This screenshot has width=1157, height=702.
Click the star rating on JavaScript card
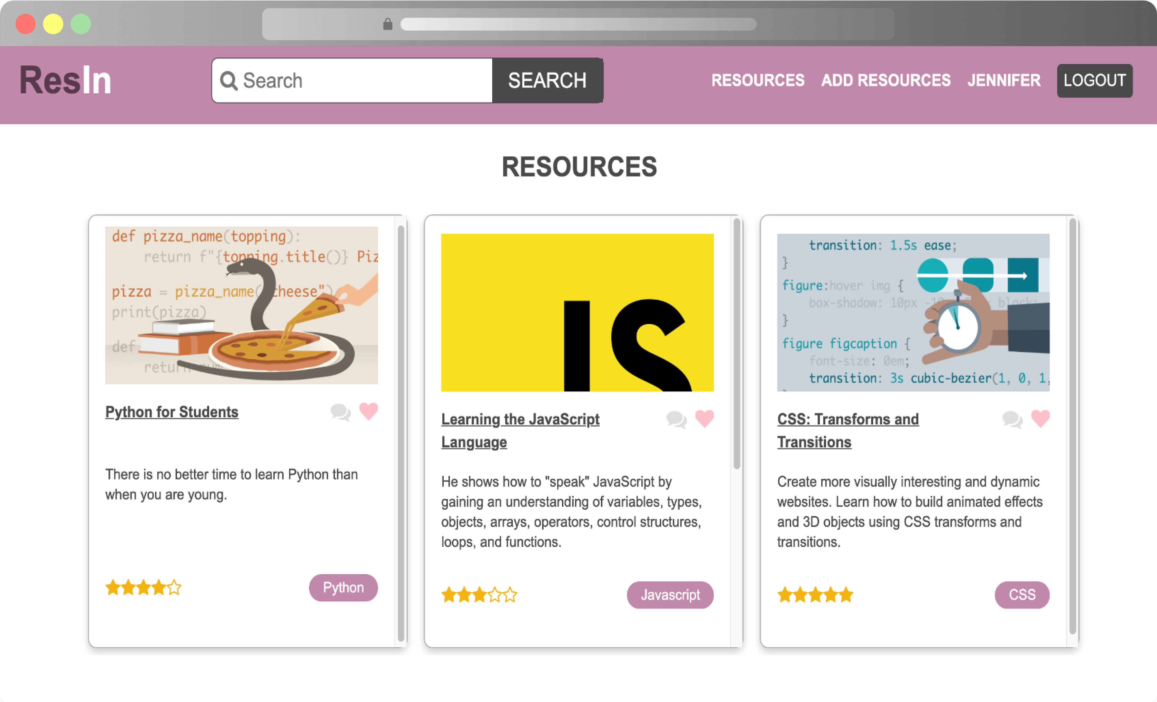click(479, 595)
